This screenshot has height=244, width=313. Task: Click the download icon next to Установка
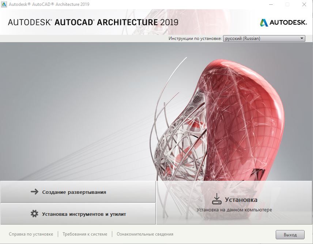(x=216, y=199)
